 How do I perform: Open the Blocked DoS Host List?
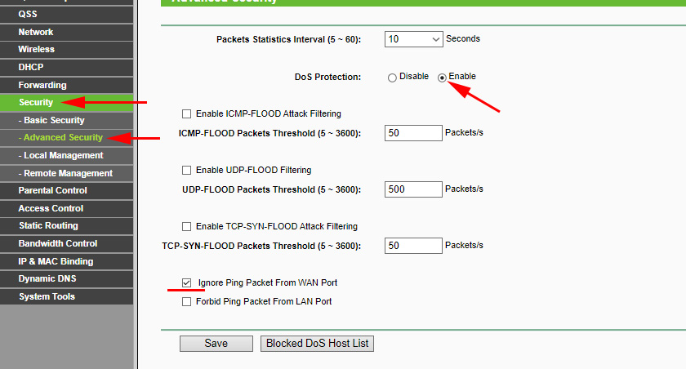point(318,344)
